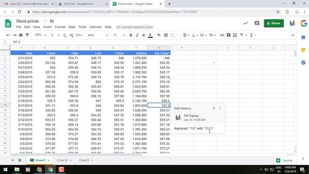Select the Paint format tool
Screen dimensions: 309x174
27,35
